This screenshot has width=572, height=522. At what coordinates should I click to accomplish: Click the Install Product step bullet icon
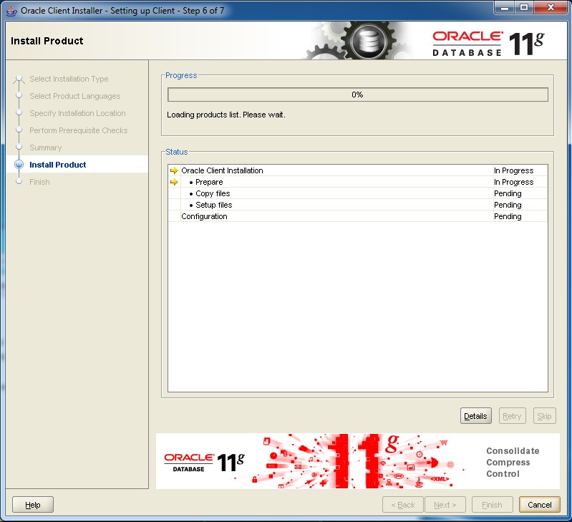coord(19,165)
